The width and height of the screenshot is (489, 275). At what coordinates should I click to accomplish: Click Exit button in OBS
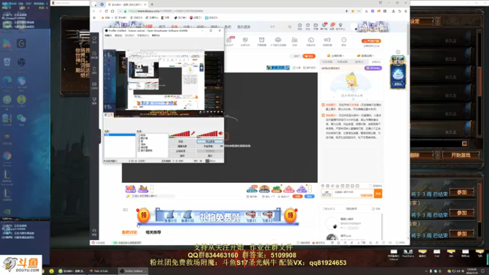[210, 156]
